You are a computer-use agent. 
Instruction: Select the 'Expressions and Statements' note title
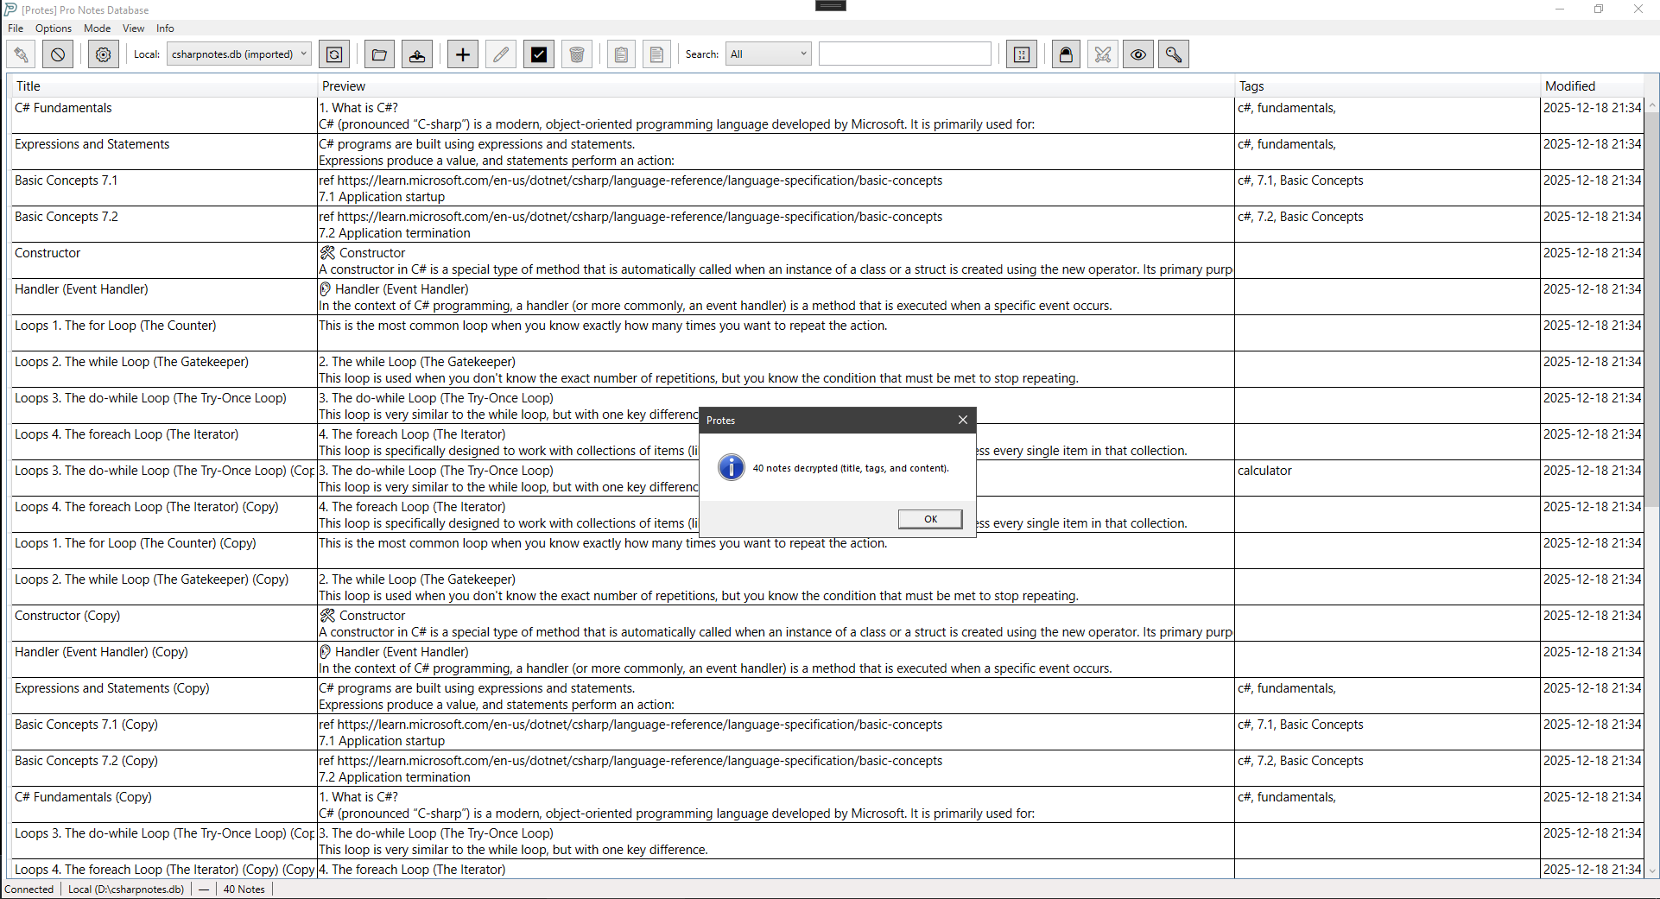[92, 144]
